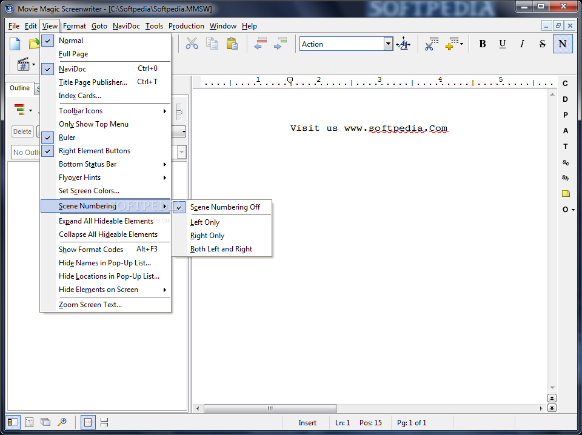Click the C element button on right

click(565, 84)
